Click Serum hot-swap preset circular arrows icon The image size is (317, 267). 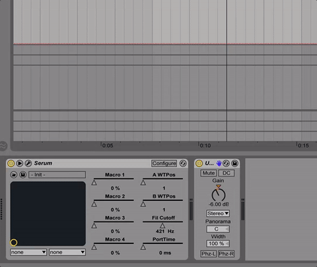(x=183, y=163)
